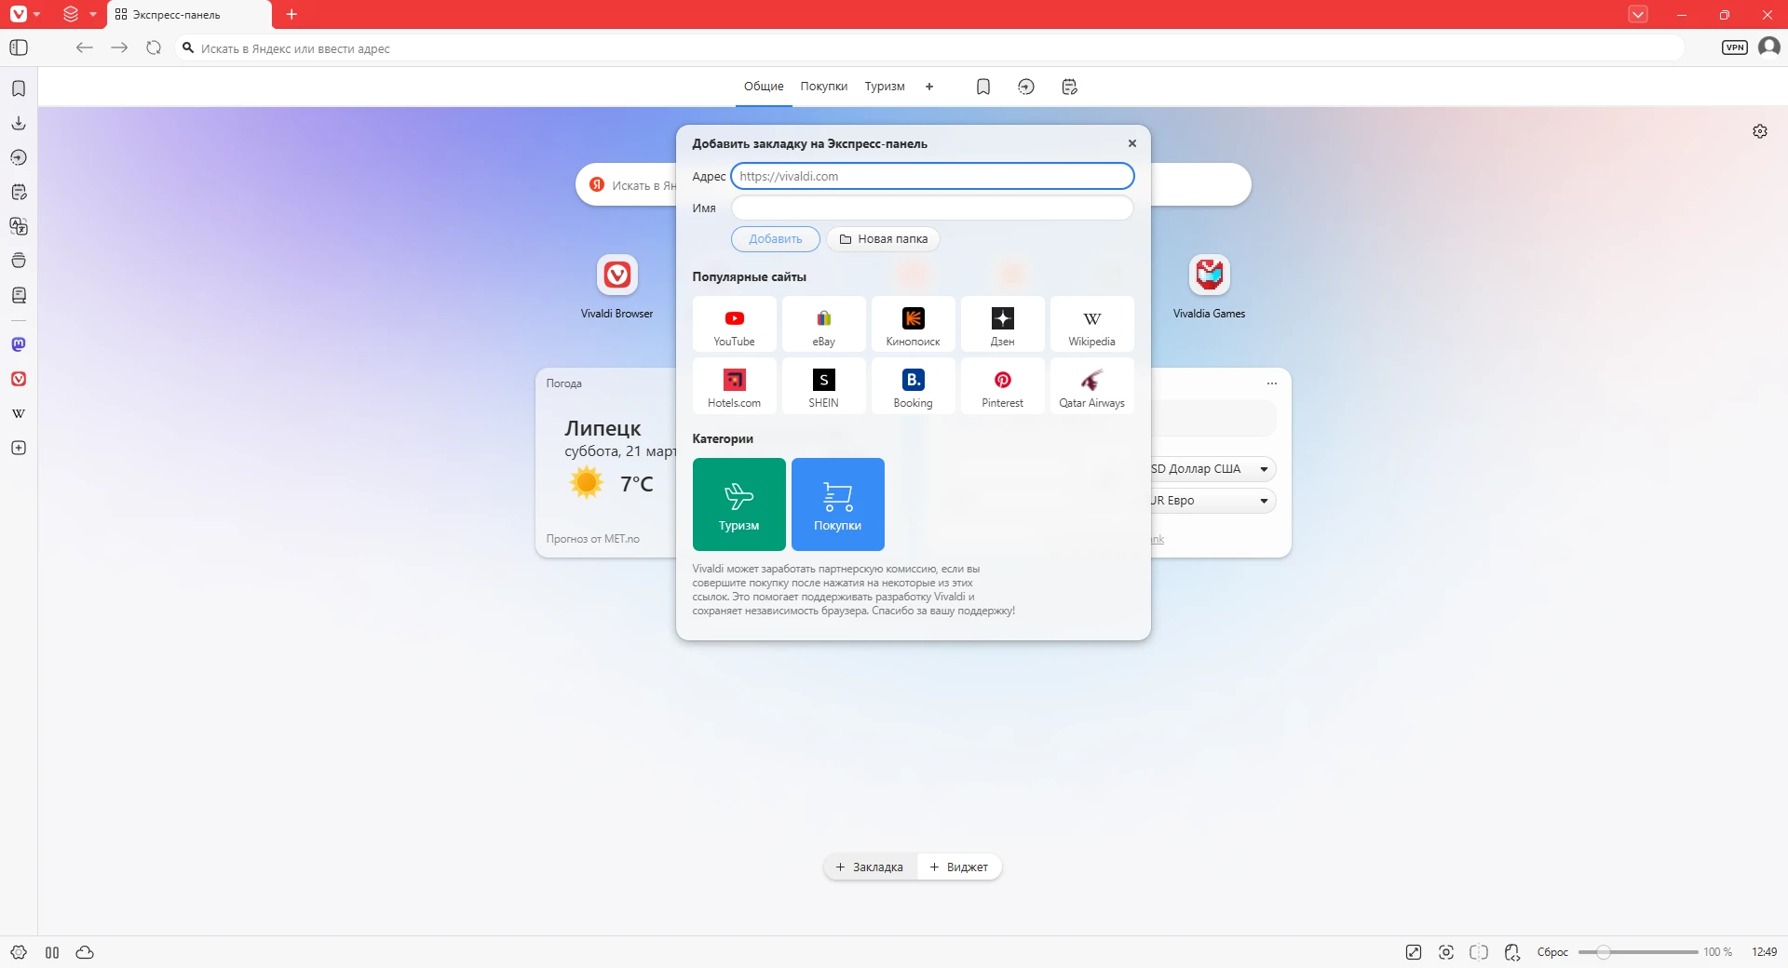Viewport: 1788px width, 968px height.
Task: Switch to the Туризм speed dial tab
Action: (884, 87)
